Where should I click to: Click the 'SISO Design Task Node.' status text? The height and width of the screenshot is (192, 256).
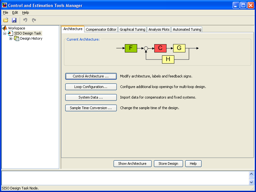pyautogui.click(x=20, y=188)
